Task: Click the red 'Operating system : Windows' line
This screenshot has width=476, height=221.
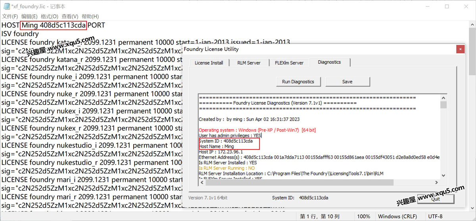Action: coord(257,130)
